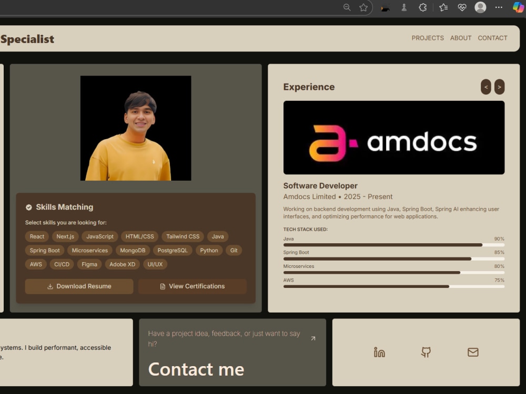
Task: Toggle the Tailwind CSS skill chip
Action: (x=183, y=236)
